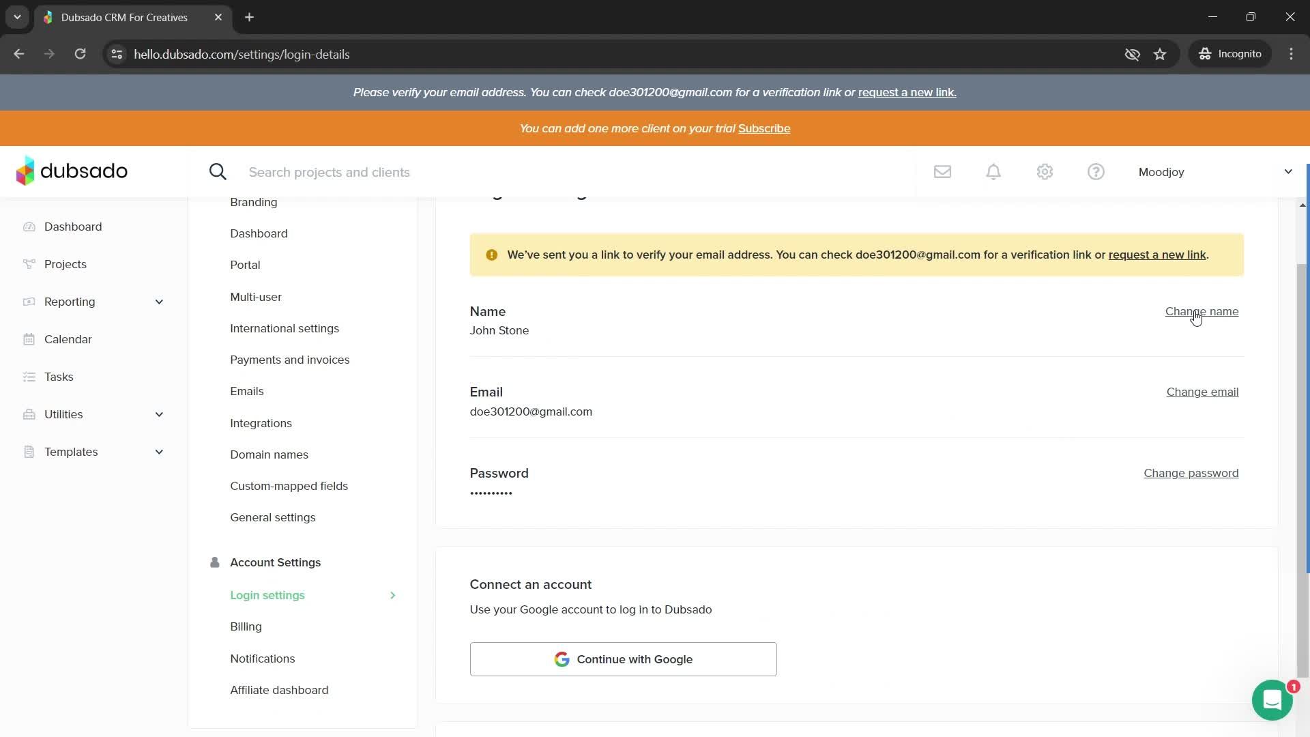Reload the page with refresh icon
Viewport: 1310px width, 737px height.
(x=80, y=54)
